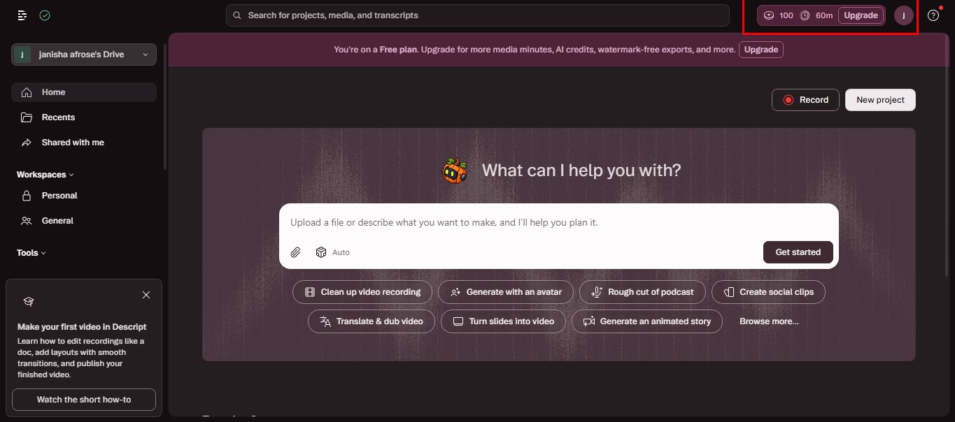Close the 'Make your first video' card
Viewport: 955px width, 422px height.
click(x=146, y=295)
